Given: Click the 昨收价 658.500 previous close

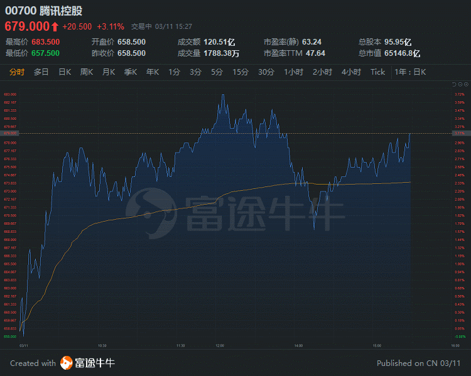Looking at the screenshot, I should [119, 53].
